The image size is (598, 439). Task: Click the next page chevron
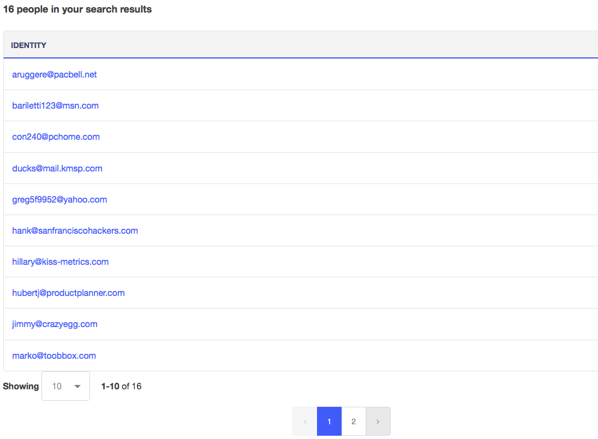378,421
